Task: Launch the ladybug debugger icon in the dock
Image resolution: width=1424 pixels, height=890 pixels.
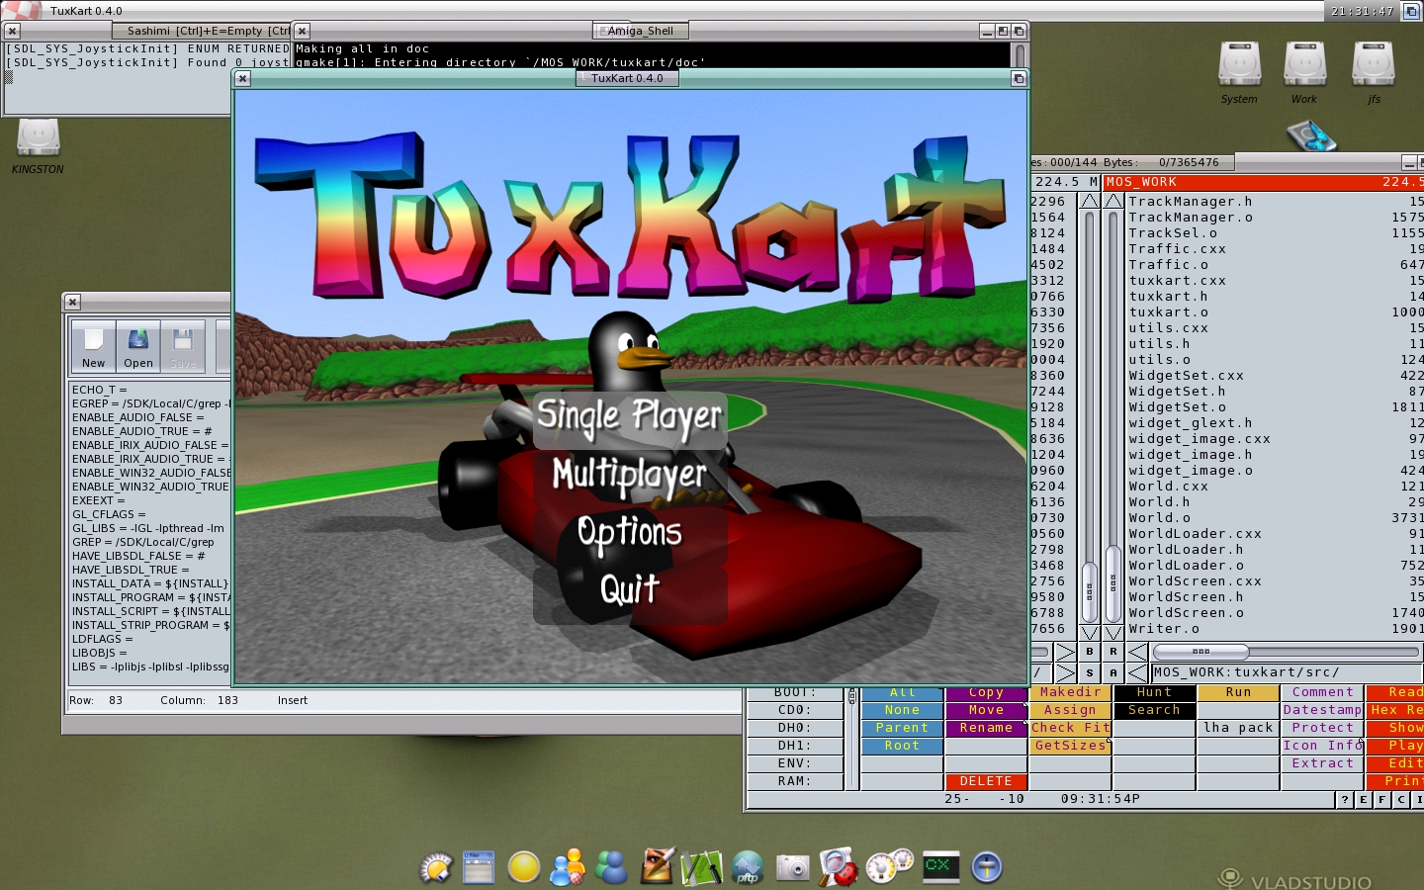Action: click(x=838, y=867)
